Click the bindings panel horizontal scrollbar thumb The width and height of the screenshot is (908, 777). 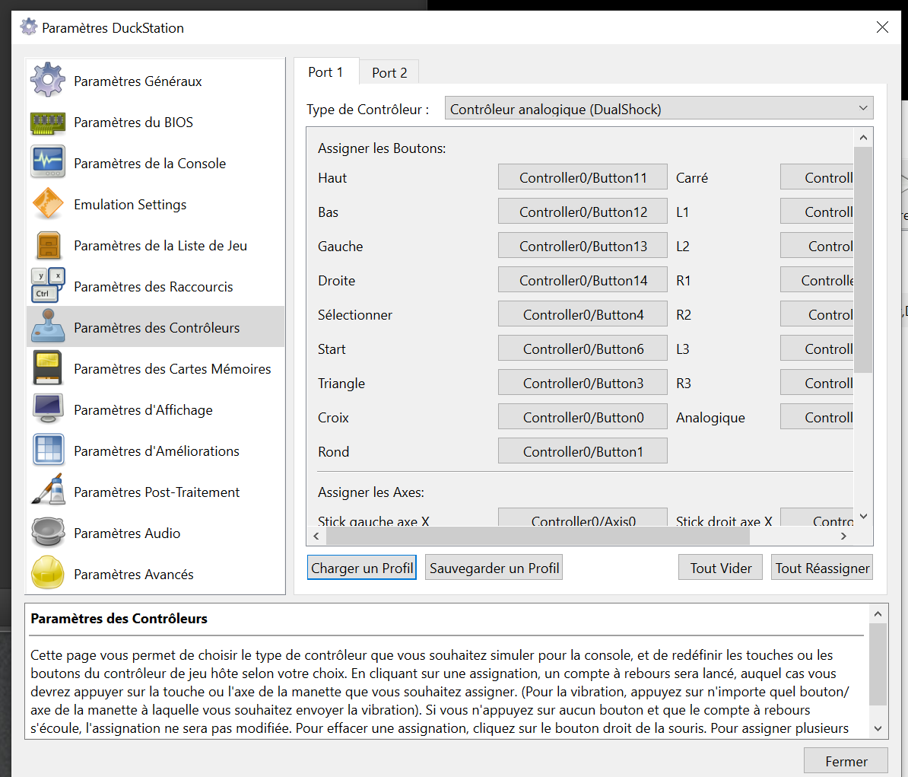point(538,536)
